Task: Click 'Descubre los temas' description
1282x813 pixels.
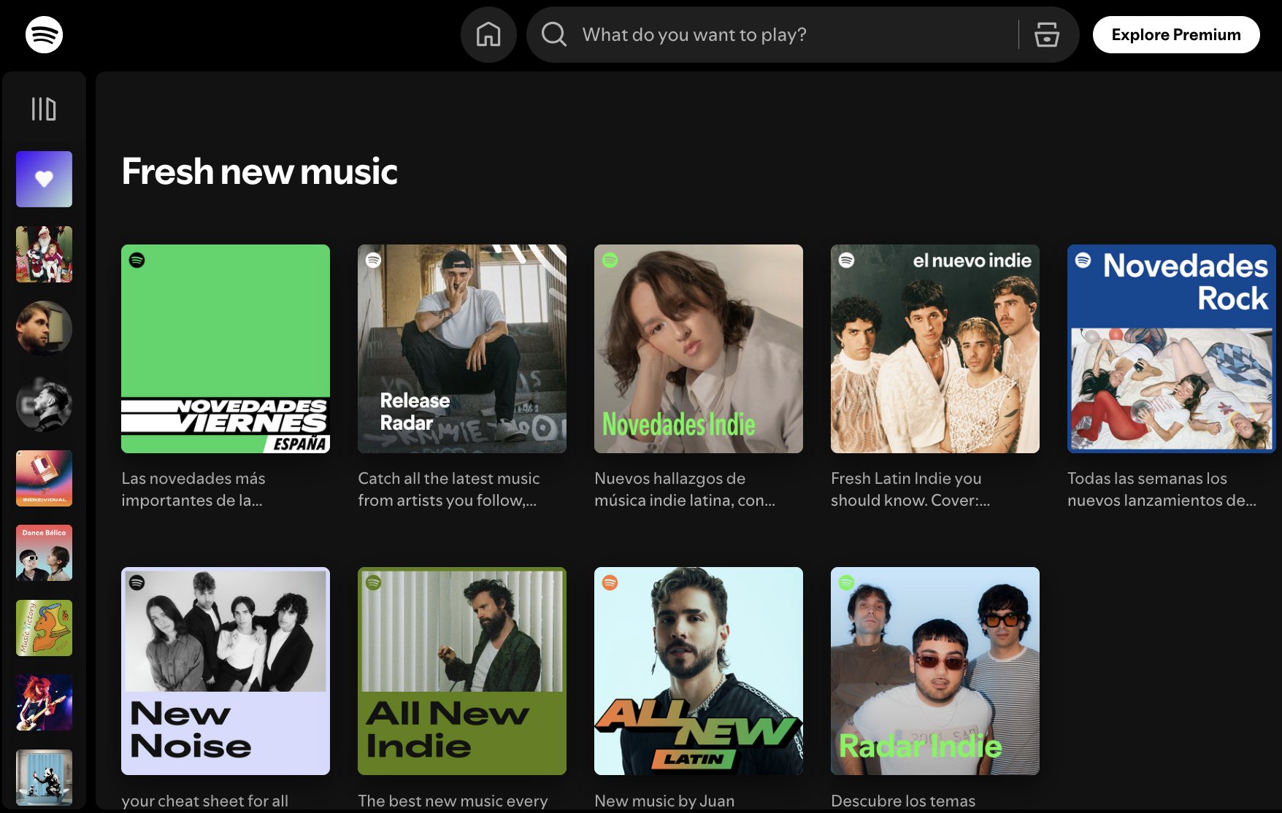Action: click(x=903, y=801)
